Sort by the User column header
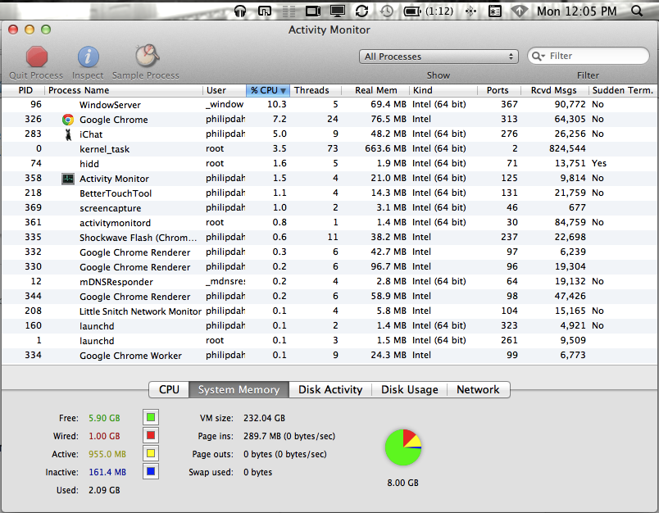 pos(225,90)
